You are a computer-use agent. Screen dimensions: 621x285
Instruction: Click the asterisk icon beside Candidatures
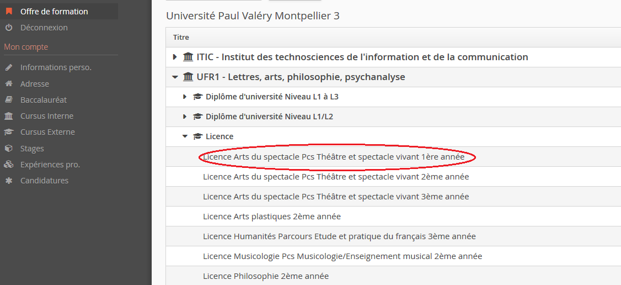tap(9, 181)
